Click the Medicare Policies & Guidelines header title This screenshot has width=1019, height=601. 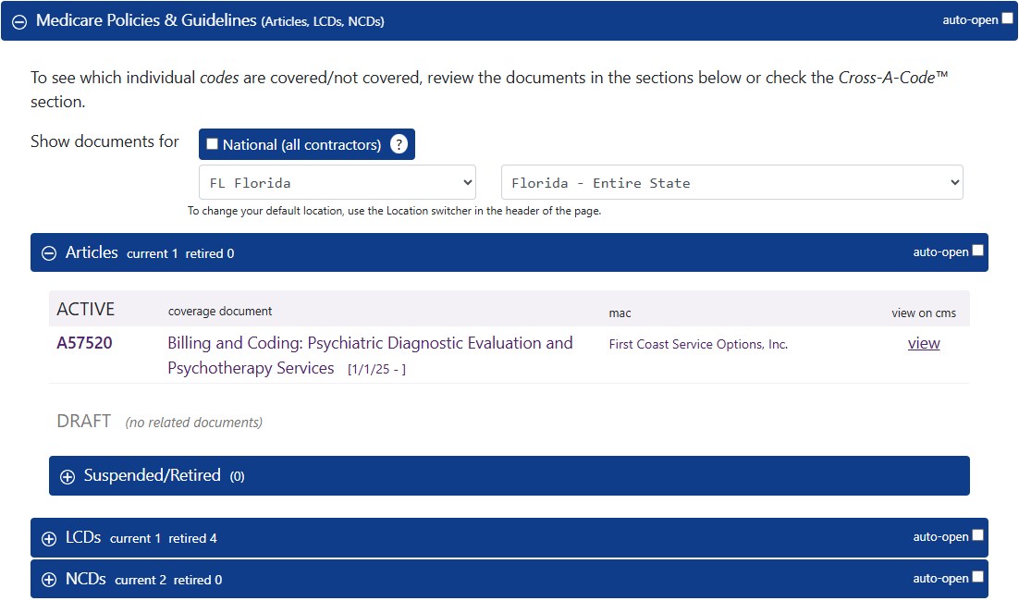coord(146,20)
